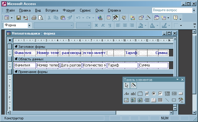Open the Вид menu
198x122 pixels.
(38, 10)
